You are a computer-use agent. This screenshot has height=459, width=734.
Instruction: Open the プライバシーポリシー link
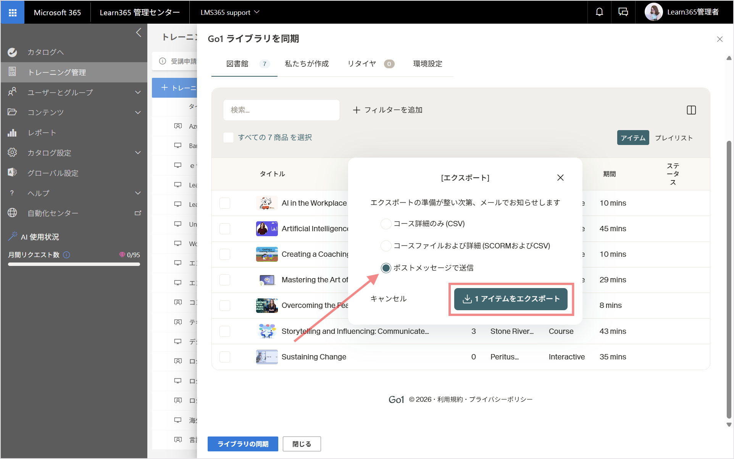[501, 399]
